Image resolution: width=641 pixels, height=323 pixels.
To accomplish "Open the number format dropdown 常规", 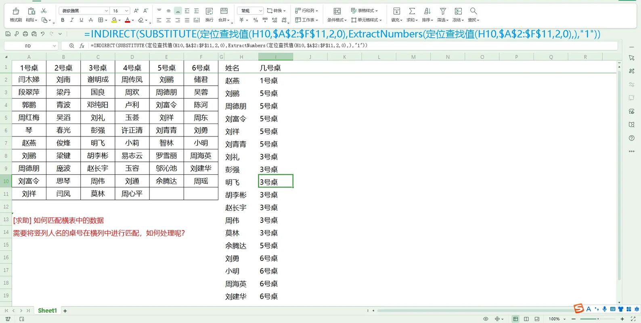I will click(x=250, y=11).
